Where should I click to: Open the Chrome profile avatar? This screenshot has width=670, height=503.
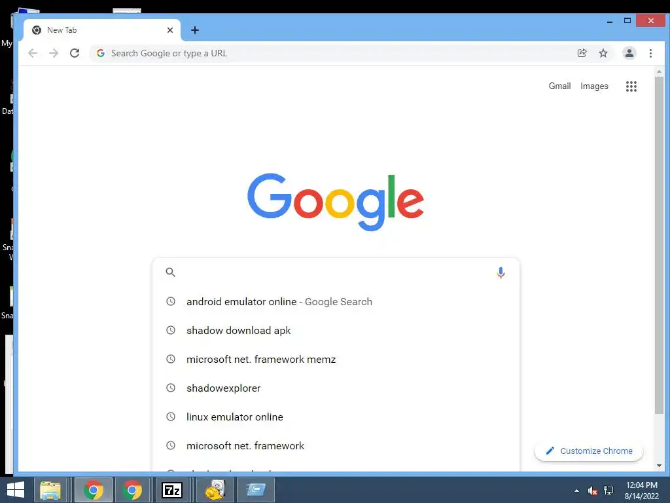(x=629, y=53)
